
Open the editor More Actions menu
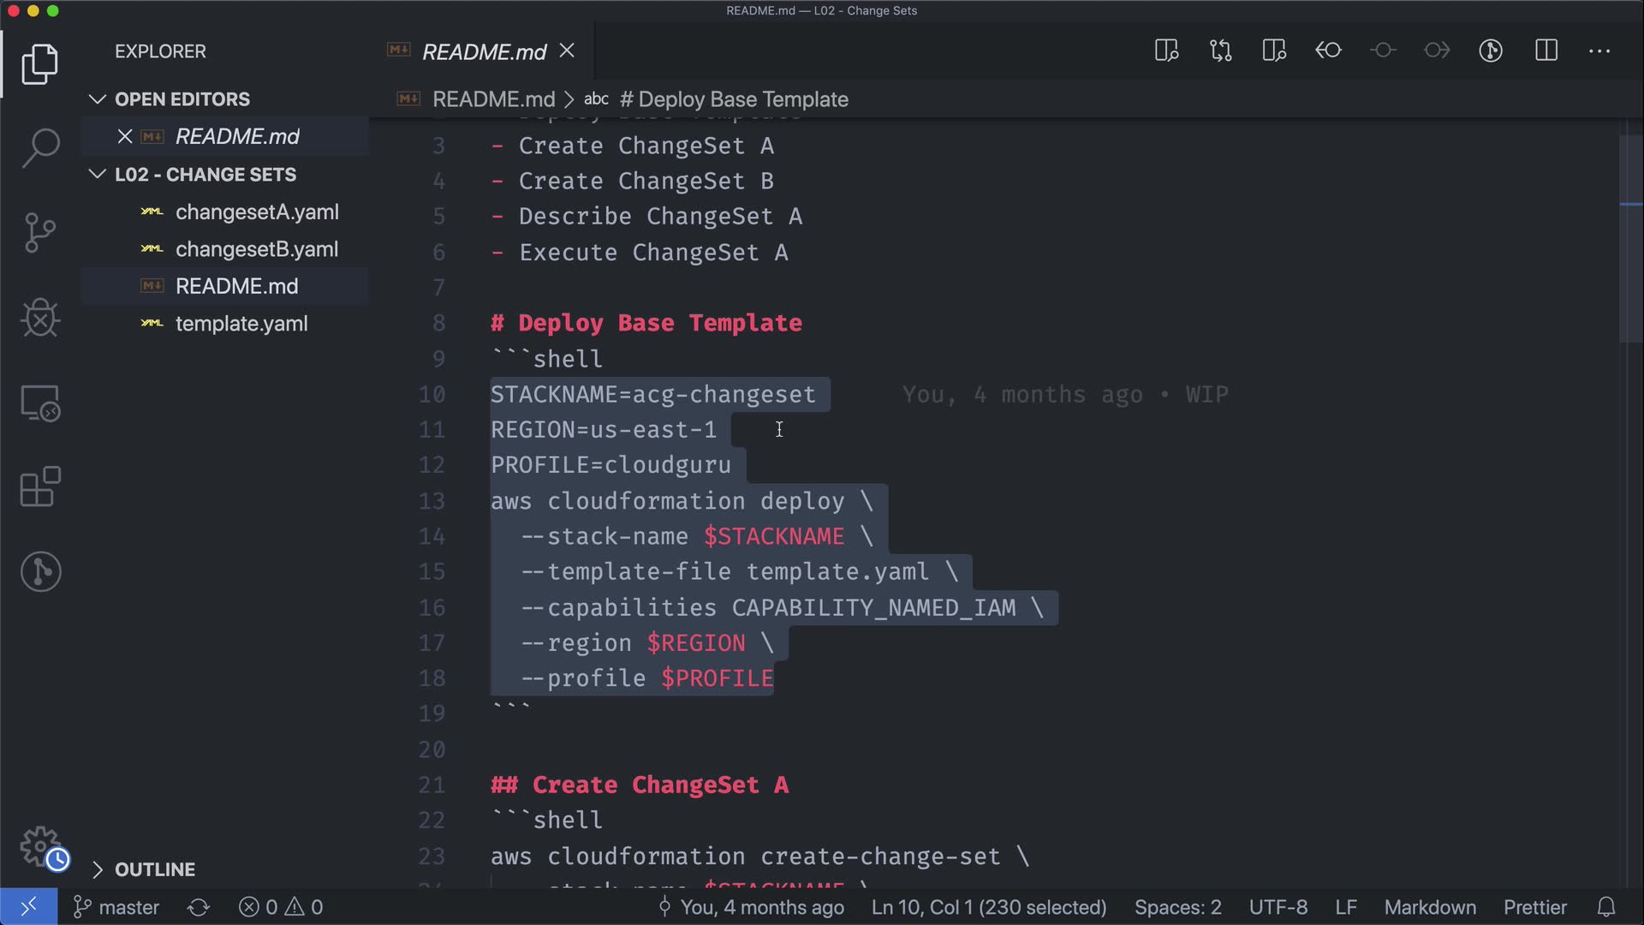[x=1599, y=51]
